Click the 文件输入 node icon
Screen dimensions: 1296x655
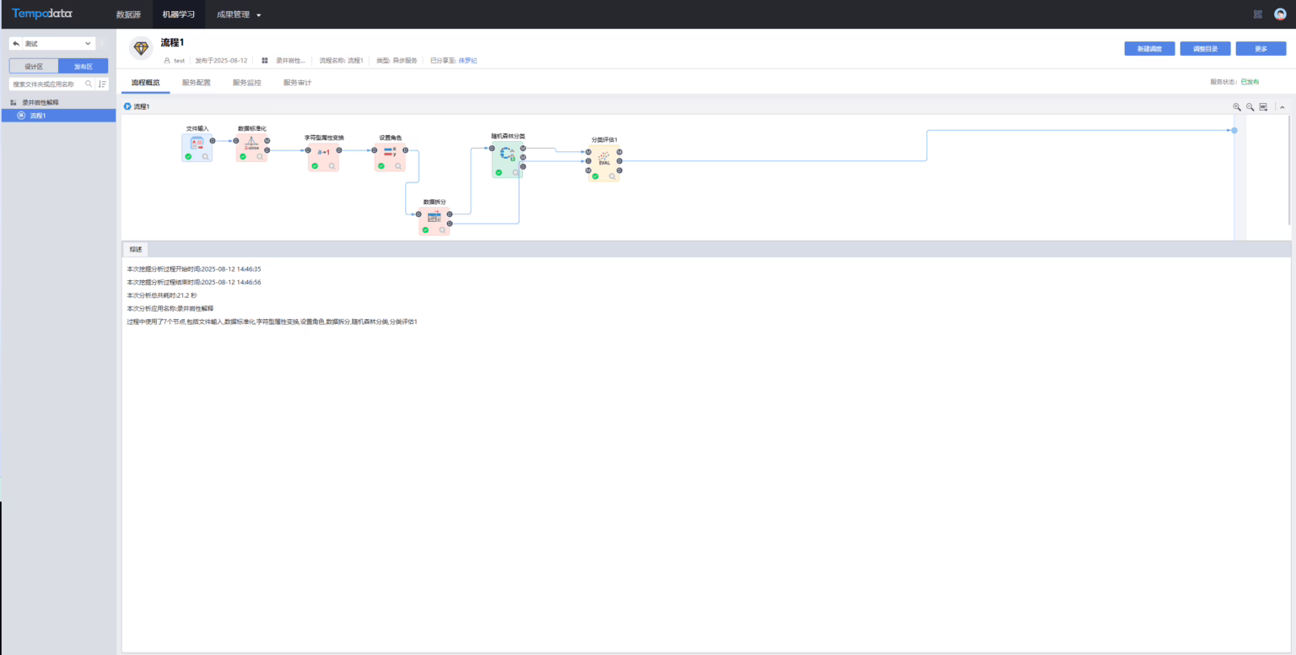[x=197, y=143]
